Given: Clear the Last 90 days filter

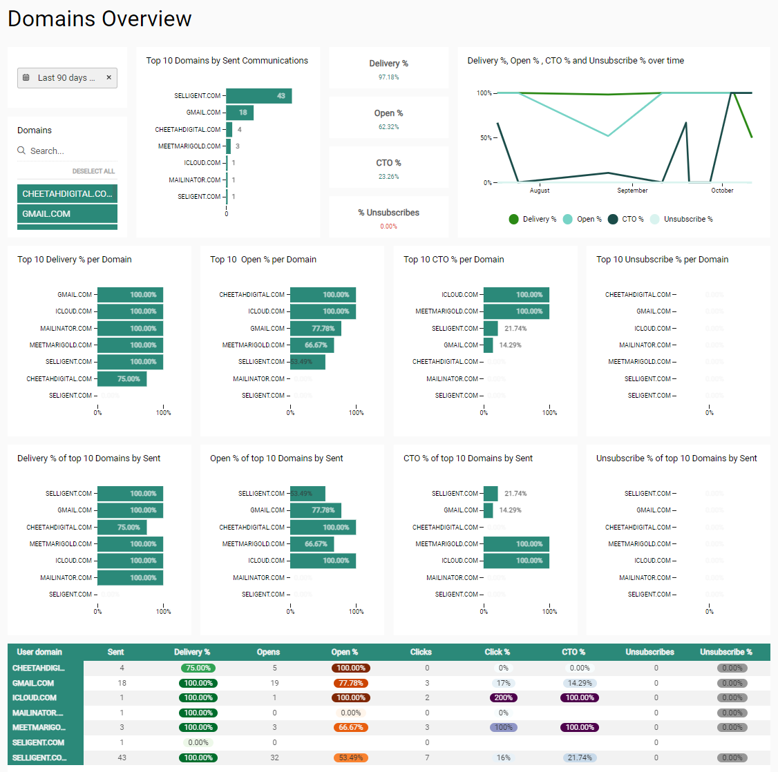Looking at the screenshot, I should (108, 78).
